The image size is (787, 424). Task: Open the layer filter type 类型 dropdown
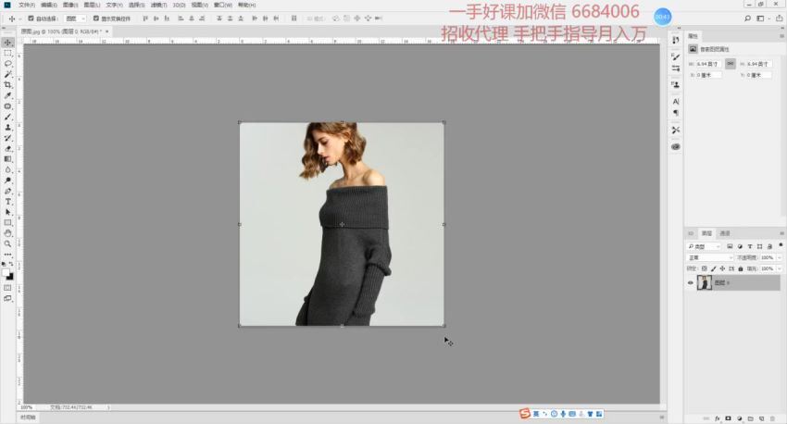click(706, 247)
